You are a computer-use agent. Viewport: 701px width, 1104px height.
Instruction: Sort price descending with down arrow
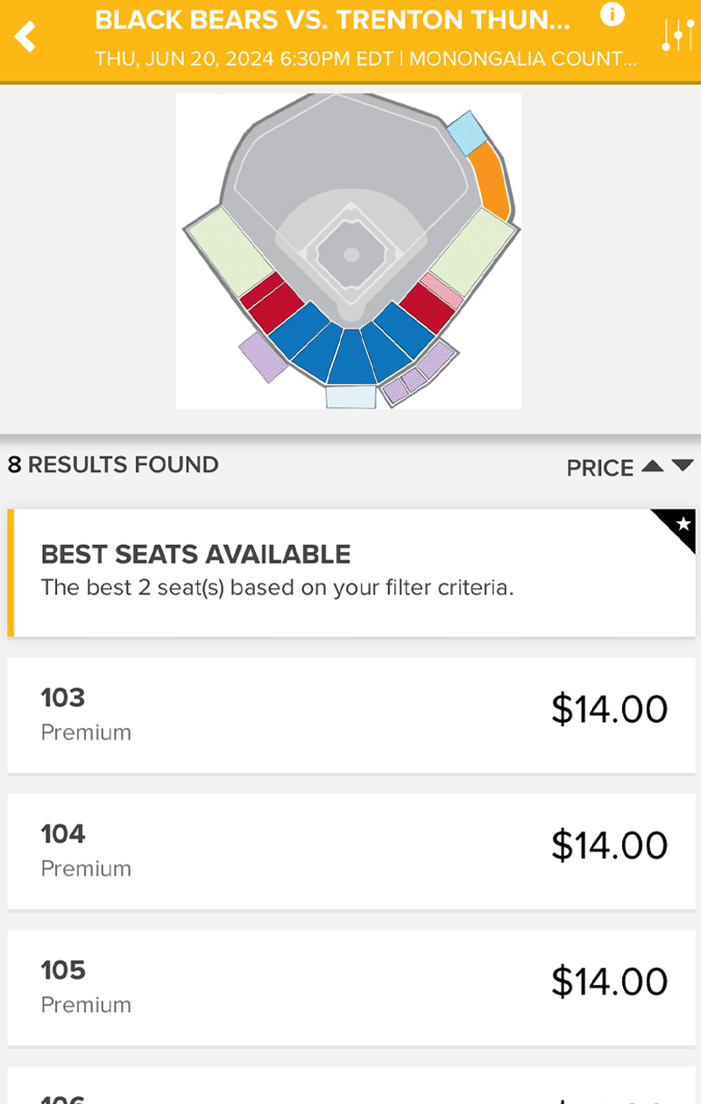[683, 466]
